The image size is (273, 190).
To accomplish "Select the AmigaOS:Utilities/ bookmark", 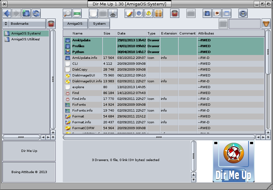I will pos(25,39).
